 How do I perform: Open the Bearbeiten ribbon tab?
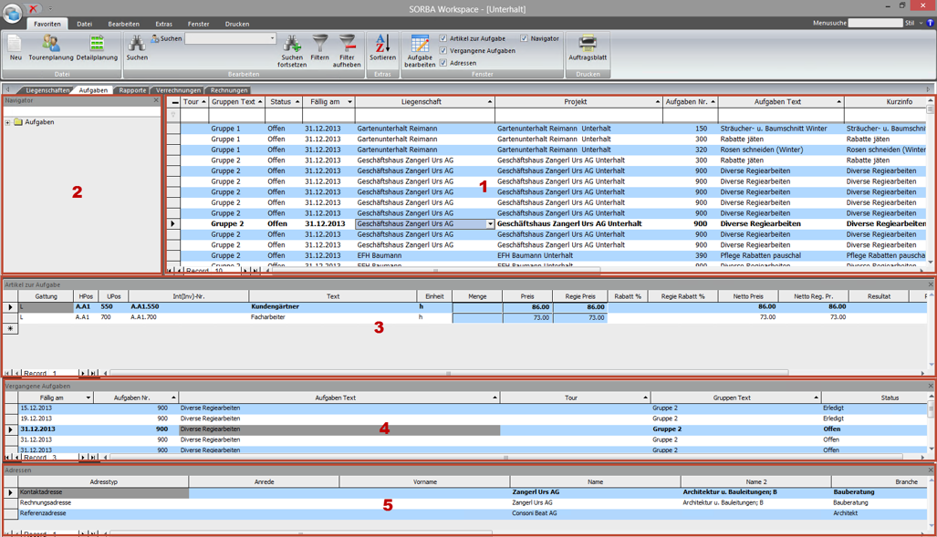(124, 24)
